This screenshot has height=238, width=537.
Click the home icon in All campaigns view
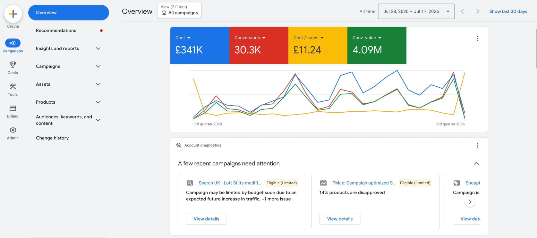[164, 13]
